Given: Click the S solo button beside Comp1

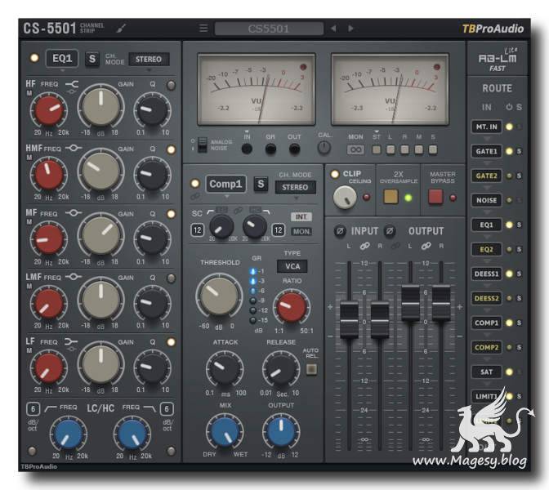Looking at the screenshot, I should pos(261,184).
